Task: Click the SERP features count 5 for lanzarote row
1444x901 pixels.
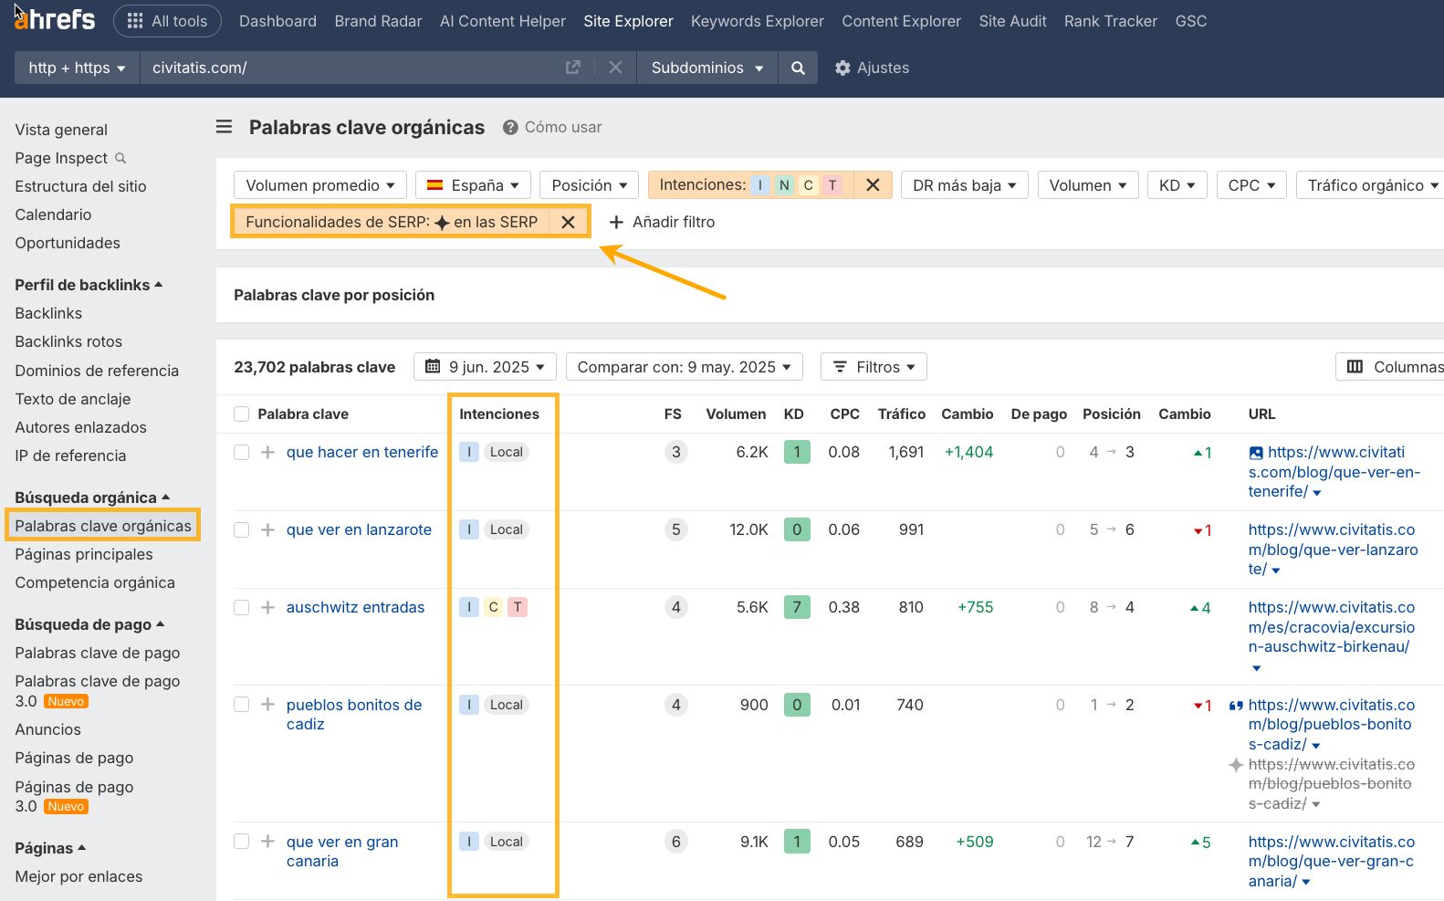Action: [x=675, y=529]
